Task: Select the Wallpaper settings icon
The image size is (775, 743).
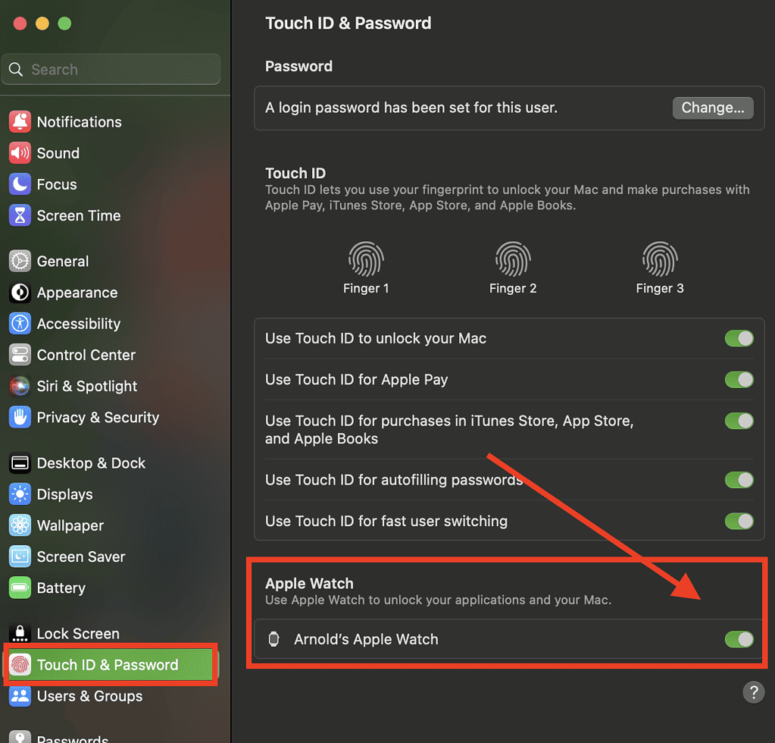Action: point(19,525)
